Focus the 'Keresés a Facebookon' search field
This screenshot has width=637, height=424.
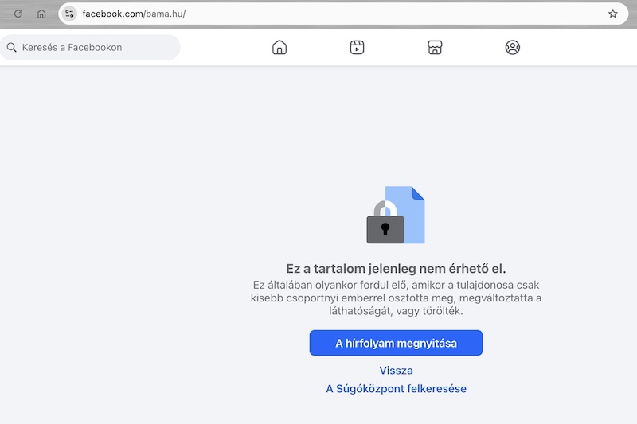(96, 48)
